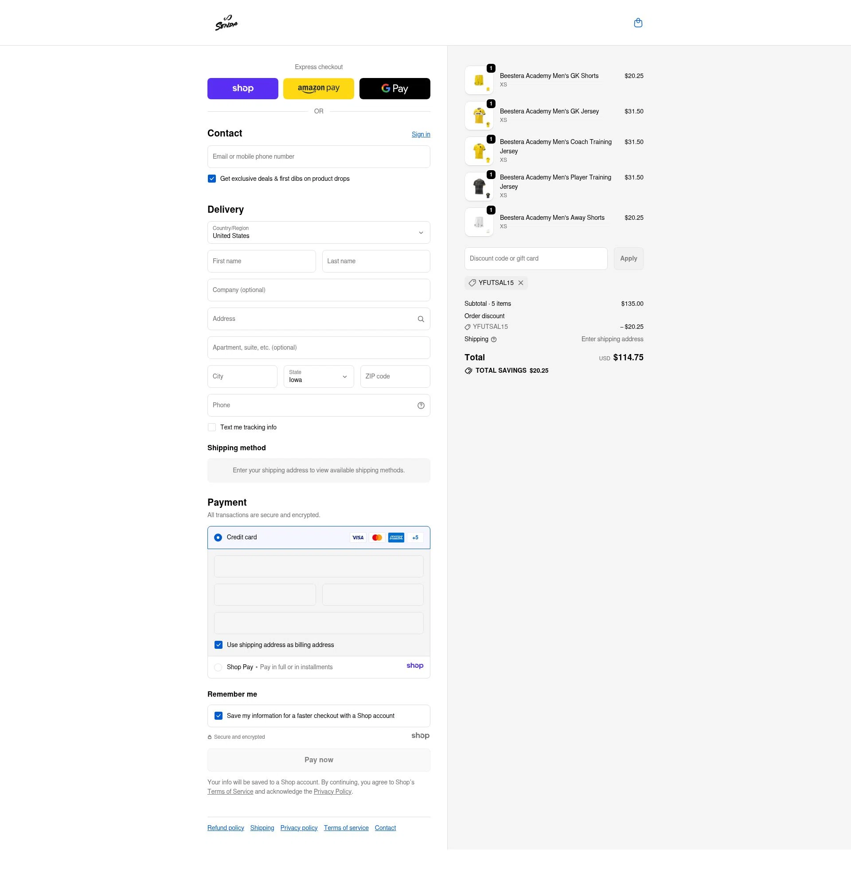Screen dimensions: 851x885
Task: Uncheck use shipping address as billing address
Action: tap(219, 645)
